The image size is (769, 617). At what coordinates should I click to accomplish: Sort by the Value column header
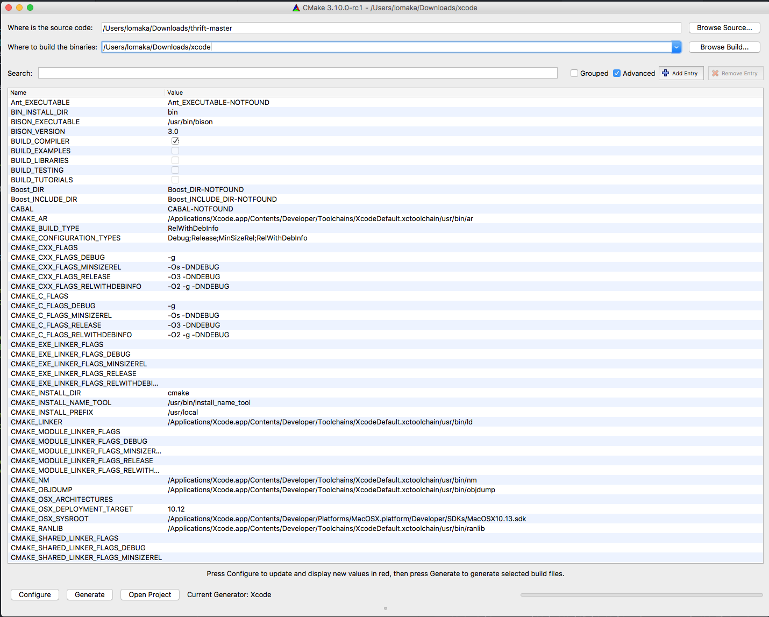[x=464, y=93]
